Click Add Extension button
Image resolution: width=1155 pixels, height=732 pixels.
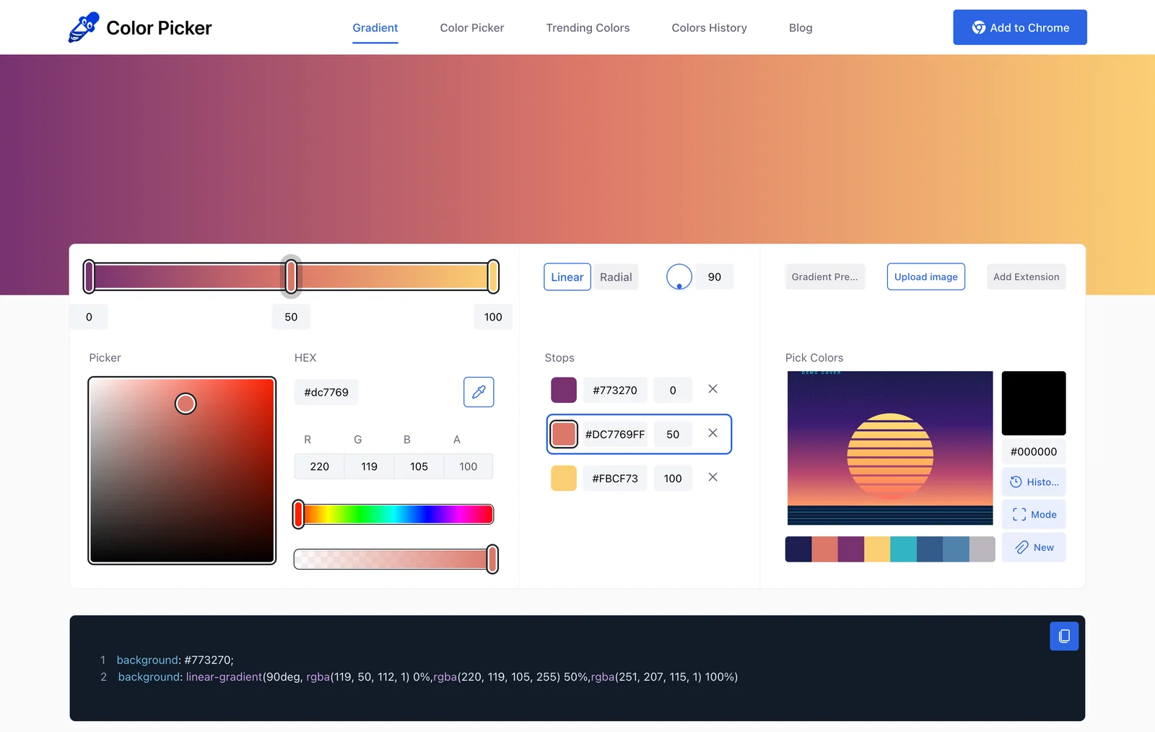[x=1026, y=277]
